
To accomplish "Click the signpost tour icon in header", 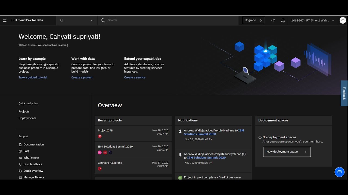I will pos(273,20).
